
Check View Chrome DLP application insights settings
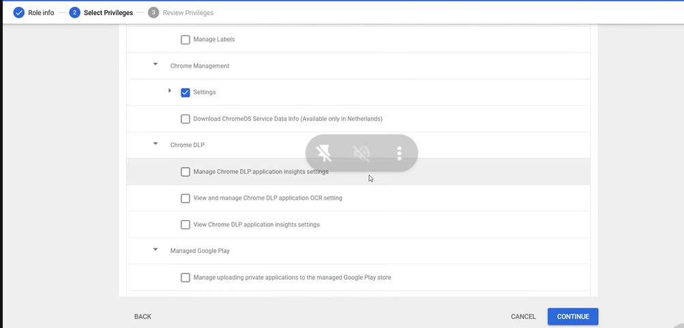point(185,224)
